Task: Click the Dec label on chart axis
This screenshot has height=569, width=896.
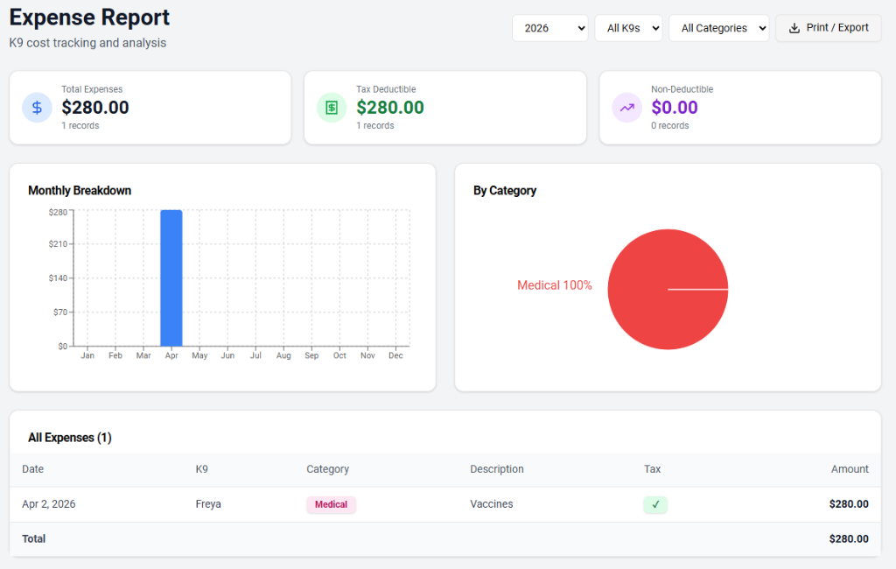Action: point(395,355)
